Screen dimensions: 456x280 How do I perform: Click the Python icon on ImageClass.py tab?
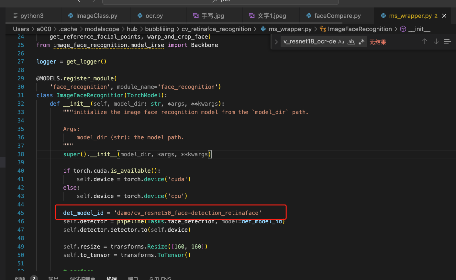click(x=71, y=16)
